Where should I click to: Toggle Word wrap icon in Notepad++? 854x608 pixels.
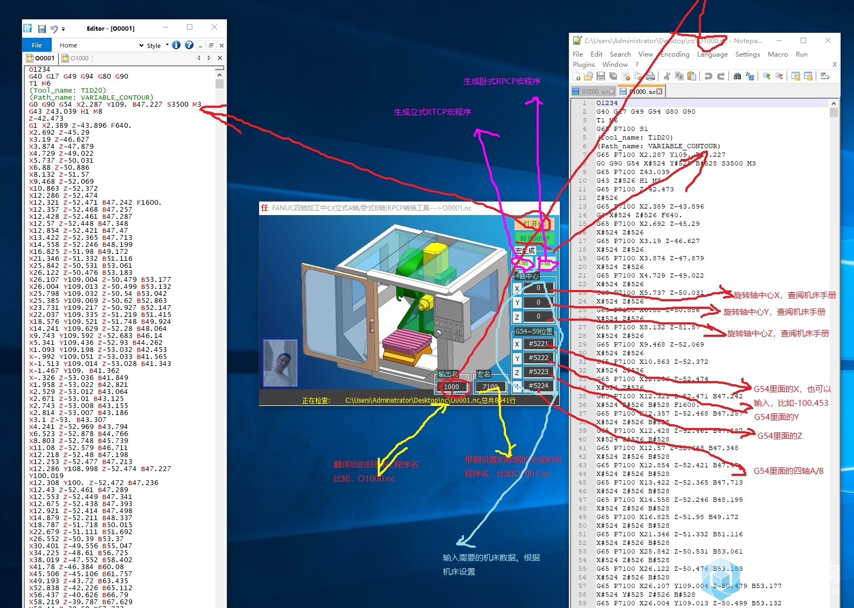point(824,77)
